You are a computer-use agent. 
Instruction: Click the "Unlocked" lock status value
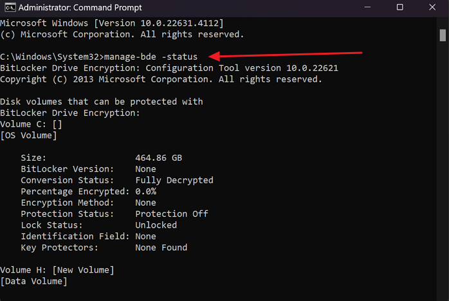pos(156,225)
